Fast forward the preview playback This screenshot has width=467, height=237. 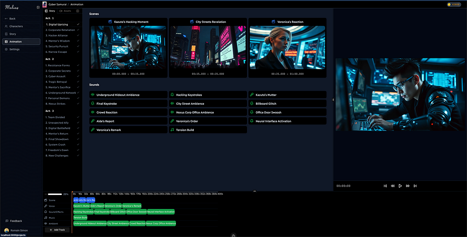click(408, 186)
